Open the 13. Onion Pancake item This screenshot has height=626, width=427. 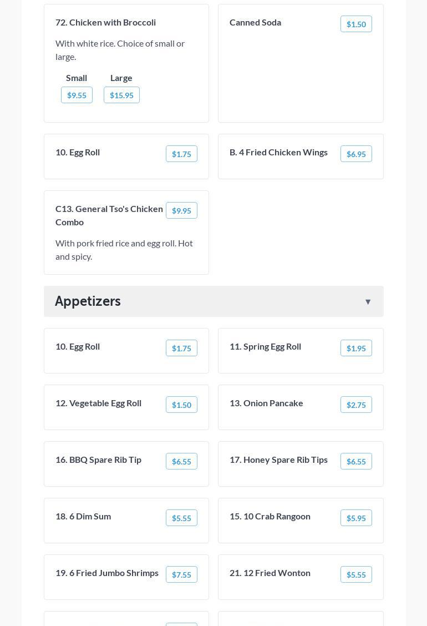click(x=266, y=403)
